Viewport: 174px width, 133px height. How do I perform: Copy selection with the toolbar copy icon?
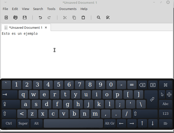74,17
